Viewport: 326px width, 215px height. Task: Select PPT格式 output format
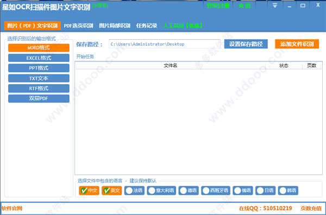coord(39,68)
